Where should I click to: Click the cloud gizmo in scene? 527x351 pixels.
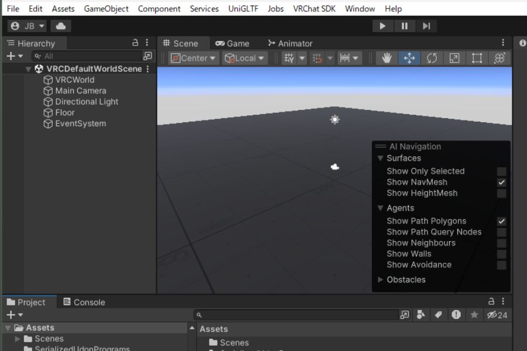pos(335,167)
